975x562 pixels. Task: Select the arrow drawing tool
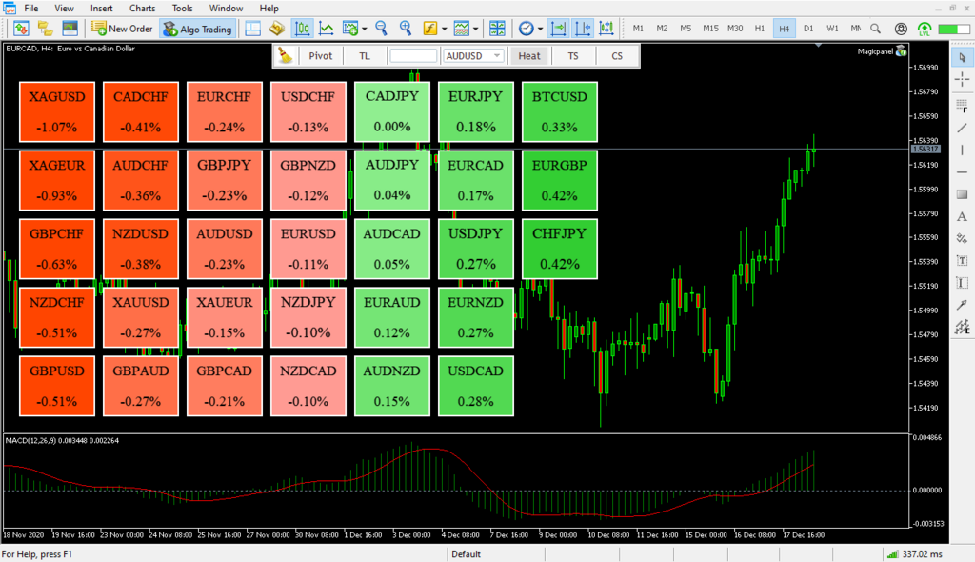pyautogui.click(x=962, y=305)
